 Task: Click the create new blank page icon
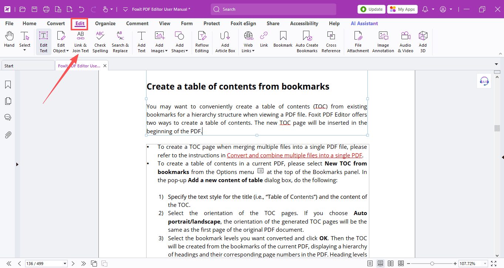click(70, 9)
